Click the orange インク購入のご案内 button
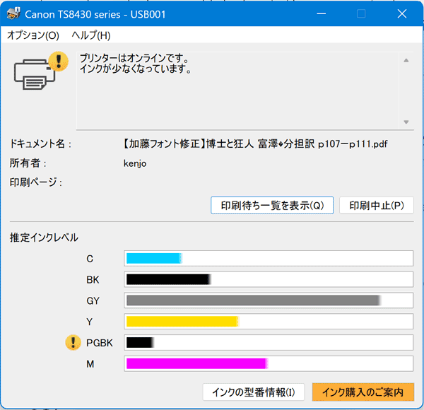This screenshot has height=410, width=424. [363, 392]
